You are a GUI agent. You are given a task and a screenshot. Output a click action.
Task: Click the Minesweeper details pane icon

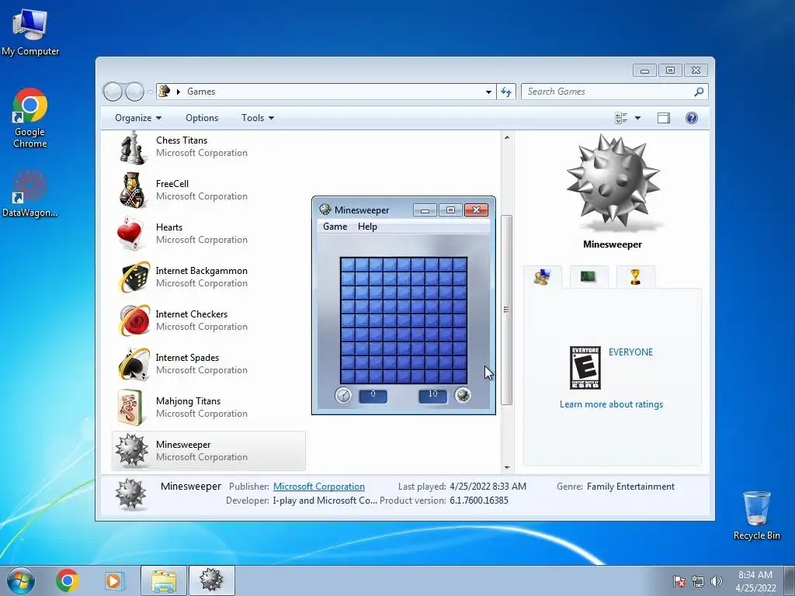[x=130, y=494]
